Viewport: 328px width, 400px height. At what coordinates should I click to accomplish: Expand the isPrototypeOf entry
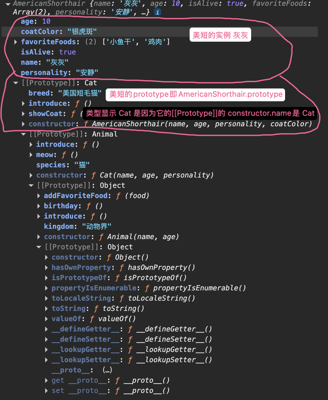pos(46,278)
